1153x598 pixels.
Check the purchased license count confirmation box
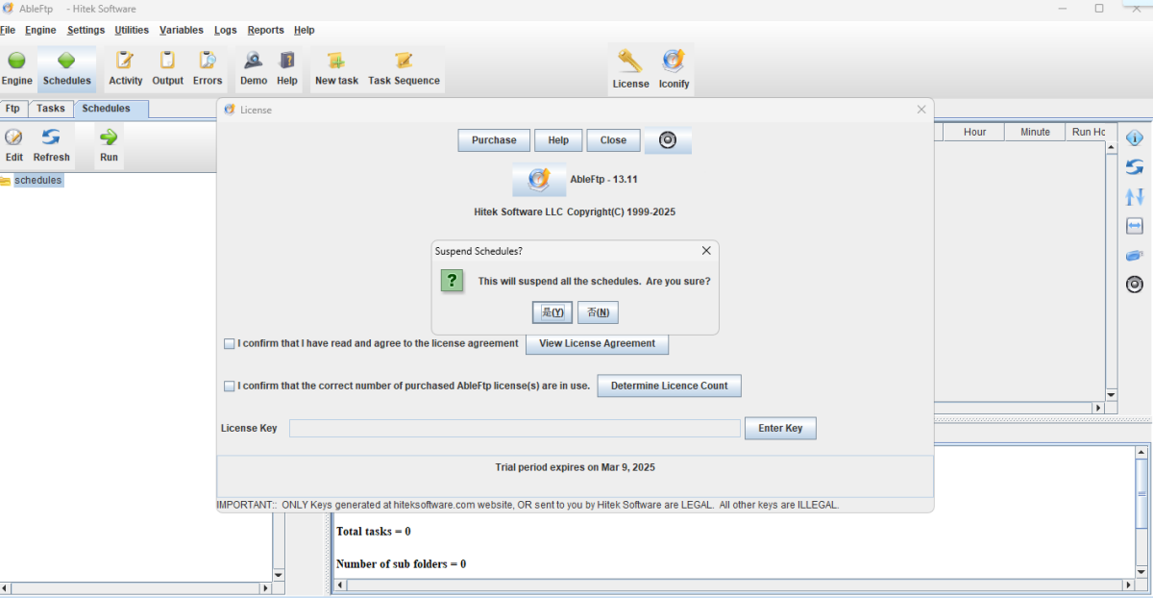pos(229,386)
